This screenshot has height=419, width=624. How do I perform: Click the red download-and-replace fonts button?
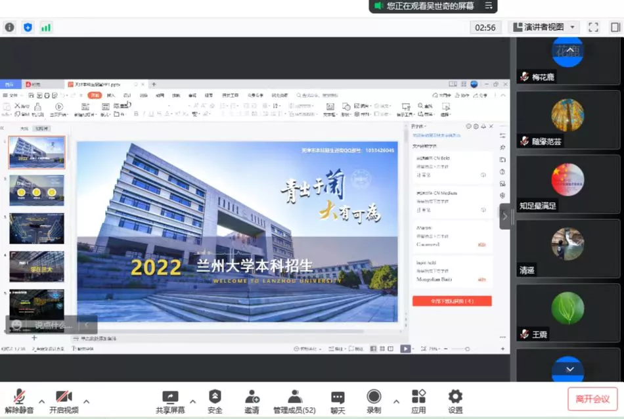tap(452, 301)
